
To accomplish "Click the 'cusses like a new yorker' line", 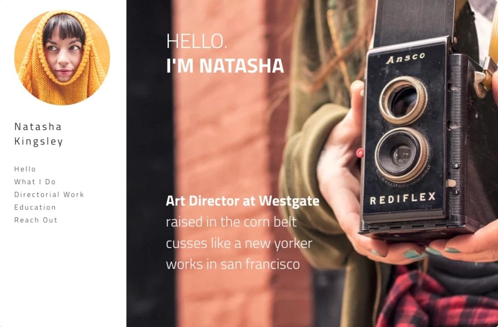I will click(239, 243).
